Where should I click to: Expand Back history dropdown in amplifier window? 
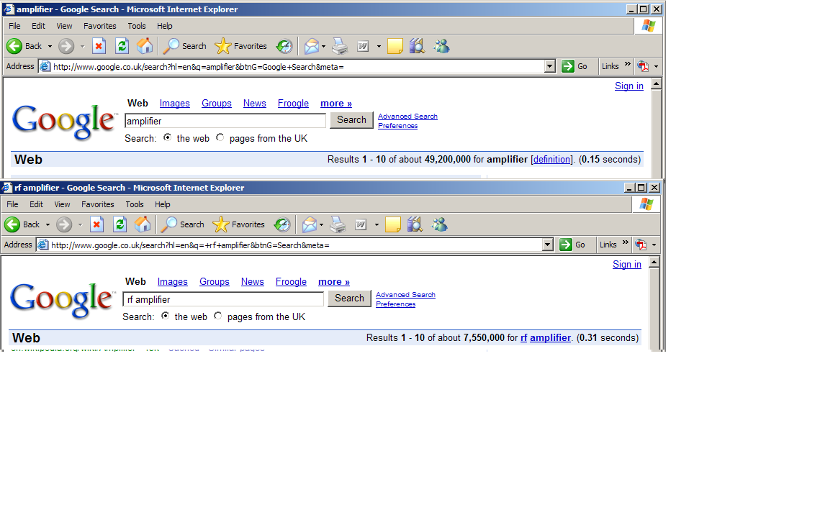tap(50, 47)
